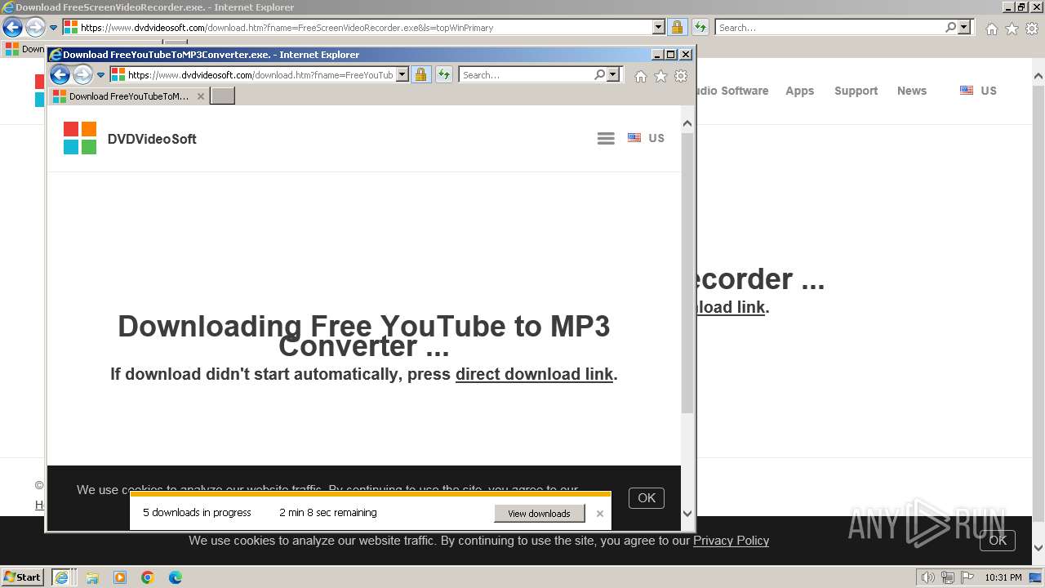Refresh the background window page
The width and height of the screenshot is (1045, 588).
700,27
